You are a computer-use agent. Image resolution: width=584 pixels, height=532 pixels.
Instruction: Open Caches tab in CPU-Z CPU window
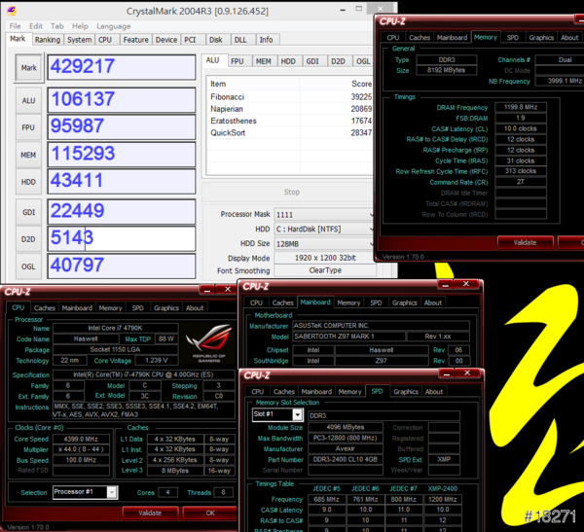(45, 308)
